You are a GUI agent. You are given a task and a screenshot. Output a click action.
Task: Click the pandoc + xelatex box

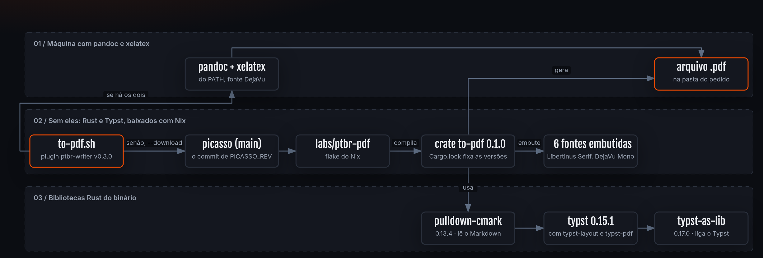click(232, 74)
